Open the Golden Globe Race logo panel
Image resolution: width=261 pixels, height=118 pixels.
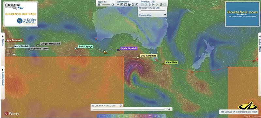[21, 14]
